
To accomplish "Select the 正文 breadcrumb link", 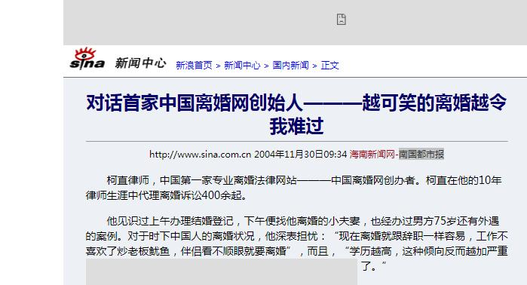I will (x=329, y=65).
